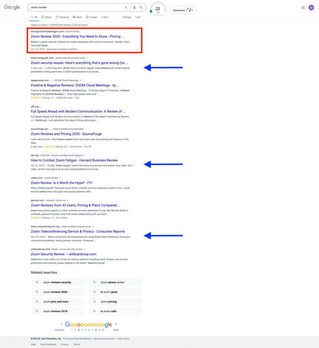This screenshot has width=319, height=348.
Task: Open Zoom Review: Is it Worth the Hype
Action: tap(61, 182)
